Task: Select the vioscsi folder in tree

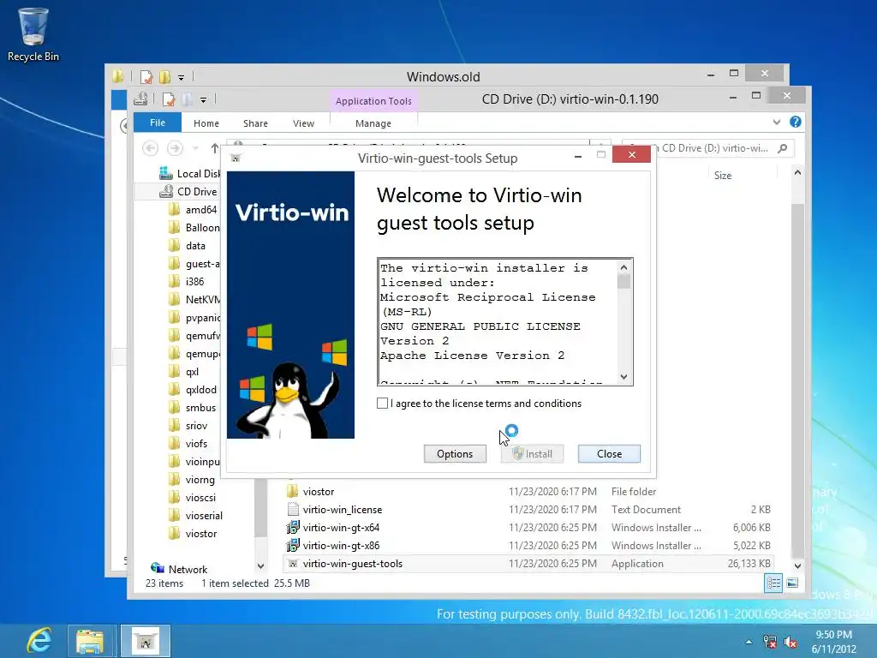Action: [193, 498]
